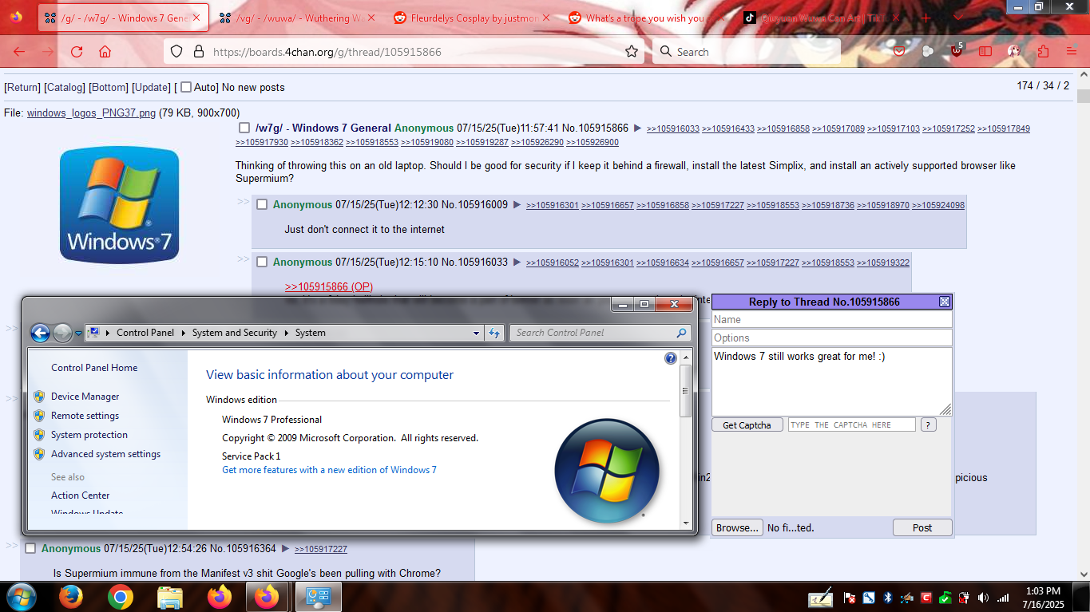Open post menu arrow for No.105916033

(x=517, y=263)
